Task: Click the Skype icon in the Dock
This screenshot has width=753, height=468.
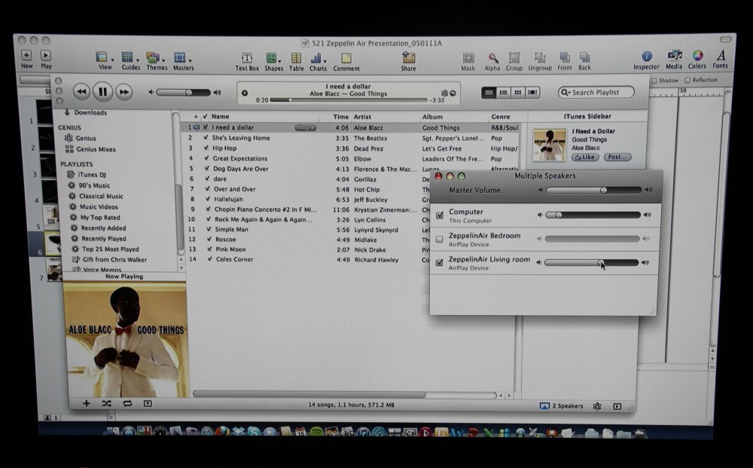Action: click(x=254, y=432)
